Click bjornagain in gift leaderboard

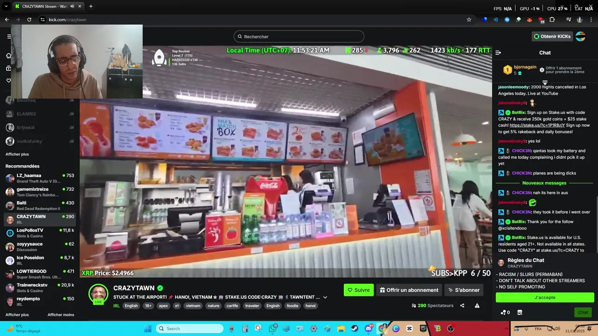(526, 67)
